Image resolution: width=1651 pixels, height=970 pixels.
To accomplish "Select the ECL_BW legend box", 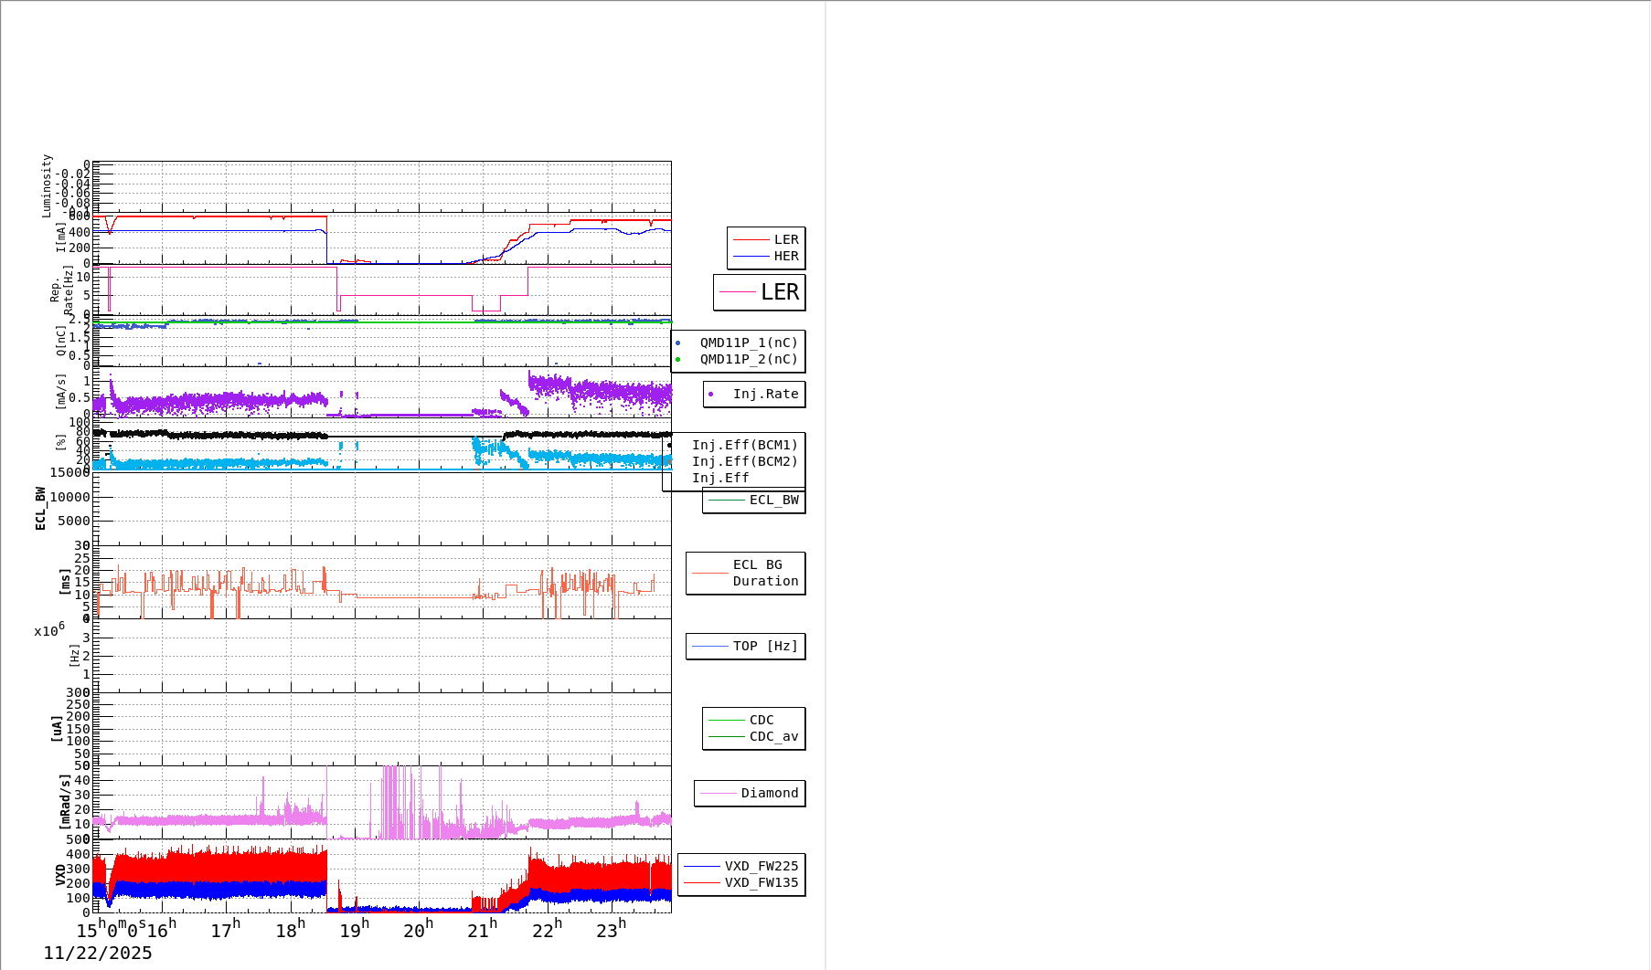I will (754, 501).
